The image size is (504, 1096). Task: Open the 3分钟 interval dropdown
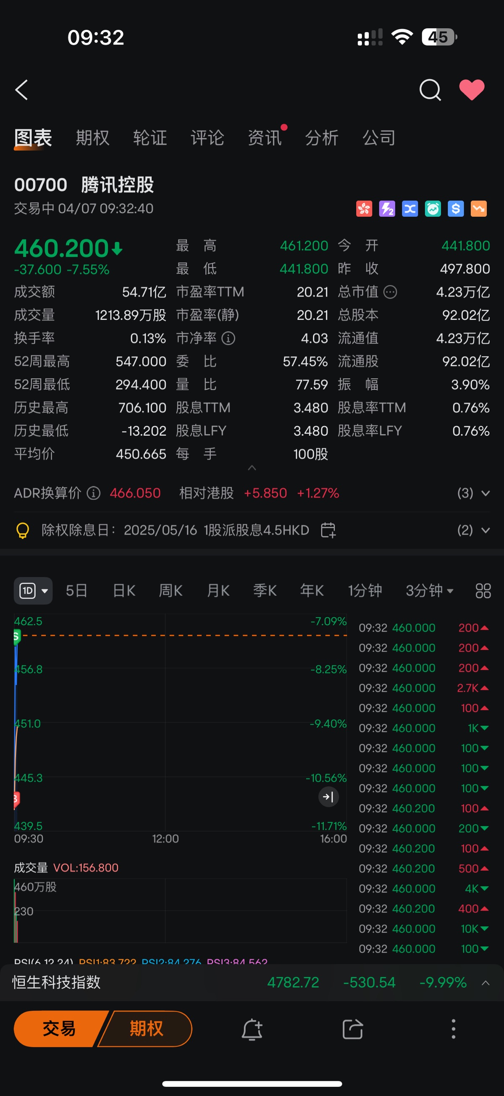430,591
